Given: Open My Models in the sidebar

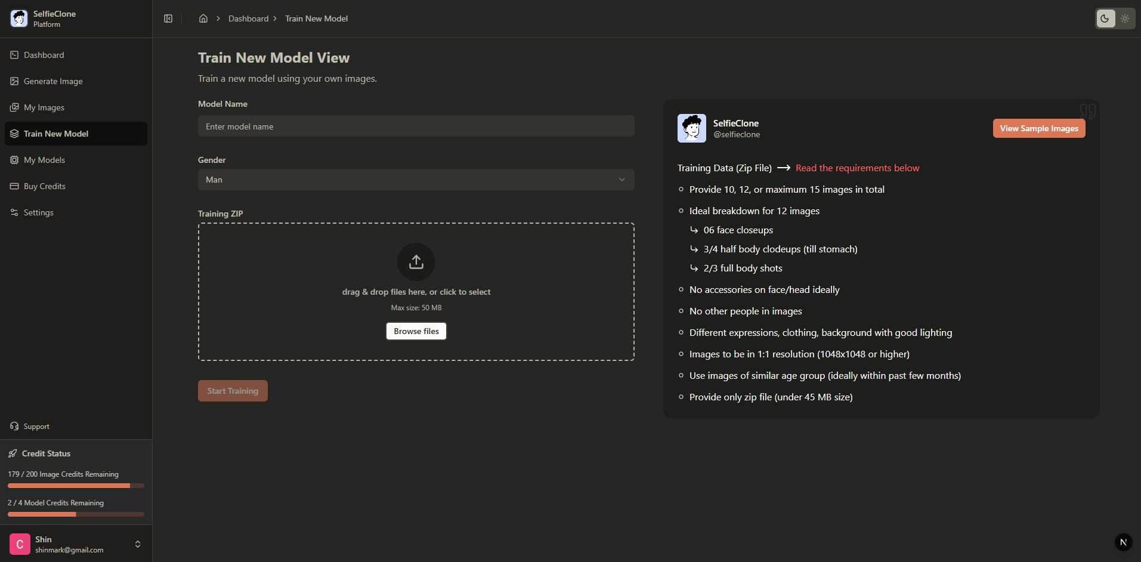Looking at the screenshot, I should pos(76,160).
